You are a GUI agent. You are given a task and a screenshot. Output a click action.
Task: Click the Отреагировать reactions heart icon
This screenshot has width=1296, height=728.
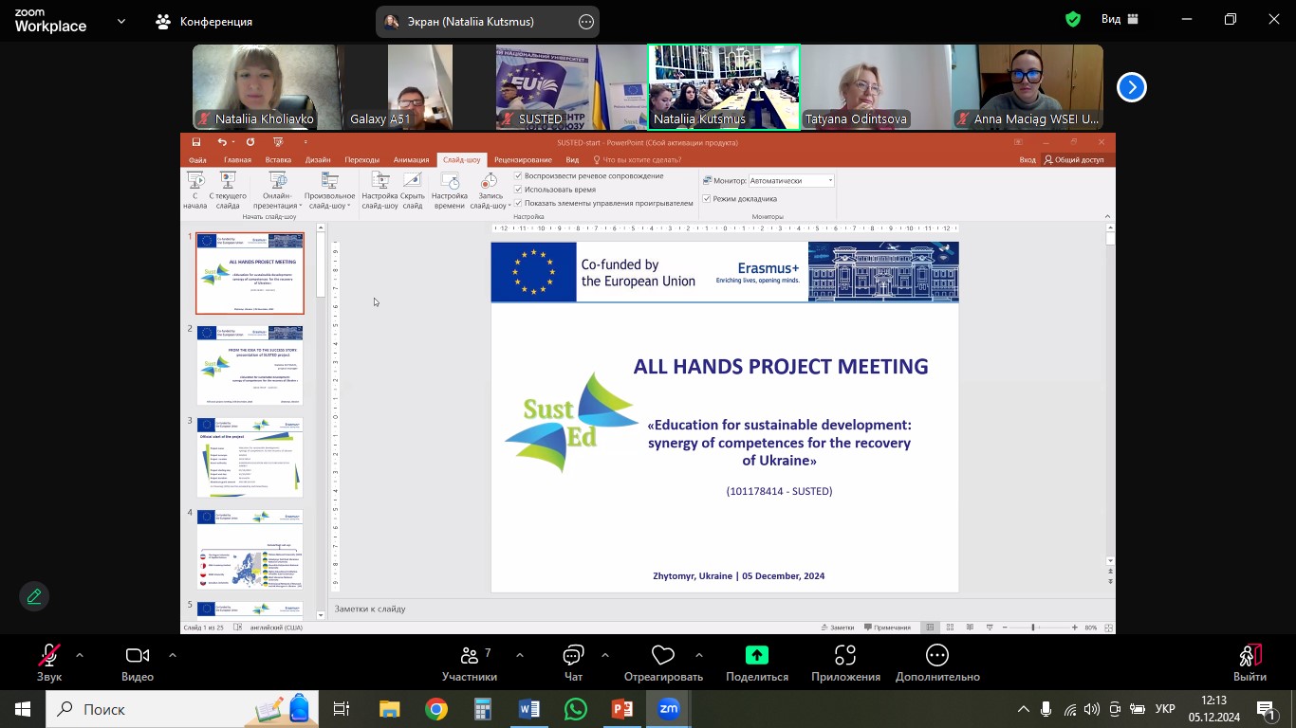coord(662,656)
